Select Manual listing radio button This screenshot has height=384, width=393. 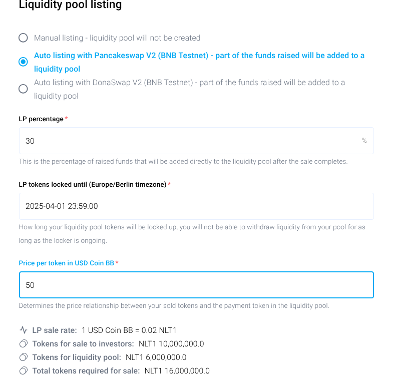23,38
